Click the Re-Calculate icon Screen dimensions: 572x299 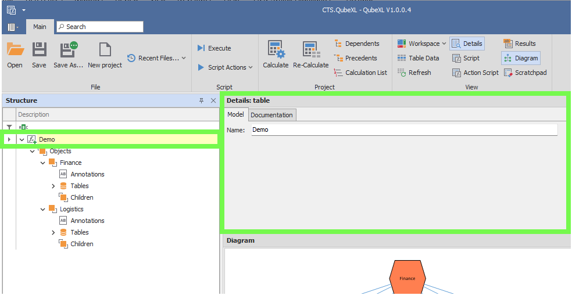pos(310,51)
